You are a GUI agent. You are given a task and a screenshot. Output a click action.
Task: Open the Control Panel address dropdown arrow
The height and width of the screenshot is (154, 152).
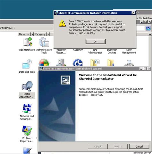[14, 28]
